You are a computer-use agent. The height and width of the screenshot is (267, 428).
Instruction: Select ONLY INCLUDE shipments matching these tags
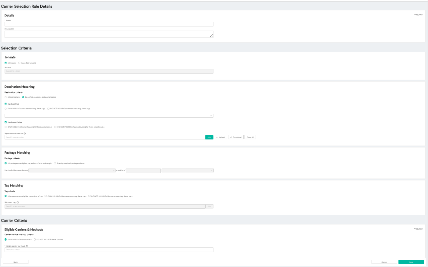46,196
